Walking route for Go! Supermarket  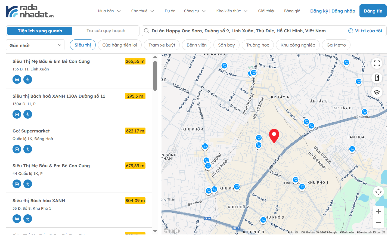point(28,149)
